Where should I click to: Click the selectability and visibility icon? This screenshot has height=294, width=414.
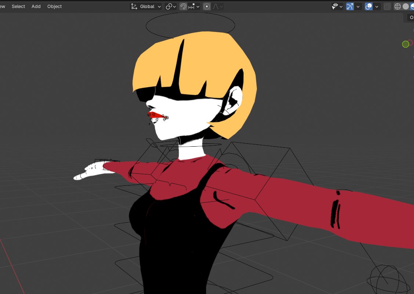[335, 6]
